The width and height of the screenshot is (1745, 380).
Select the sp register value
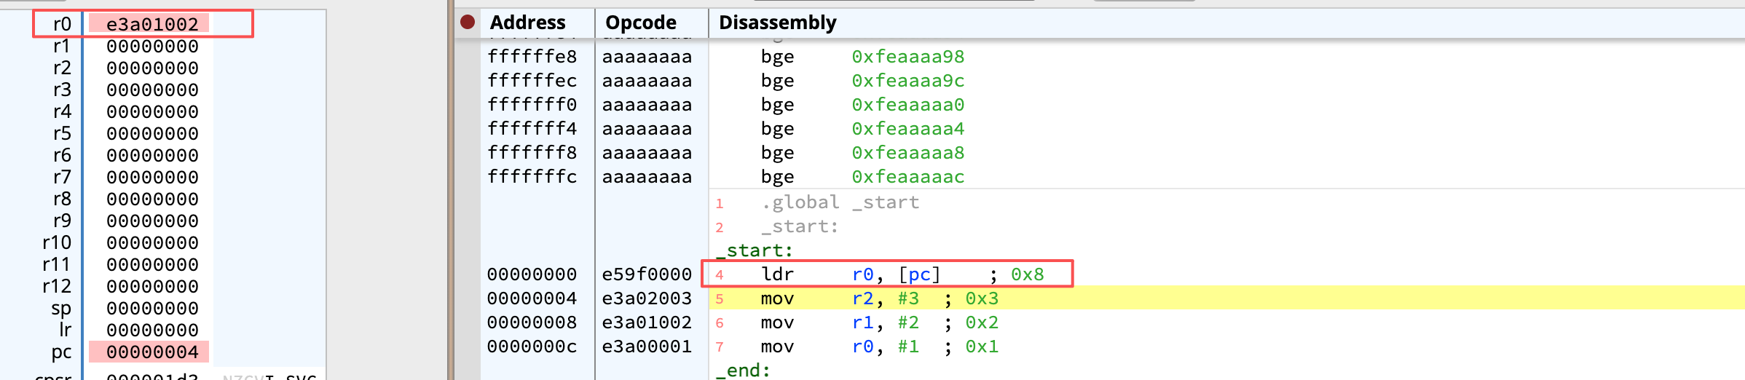[151, 309]
